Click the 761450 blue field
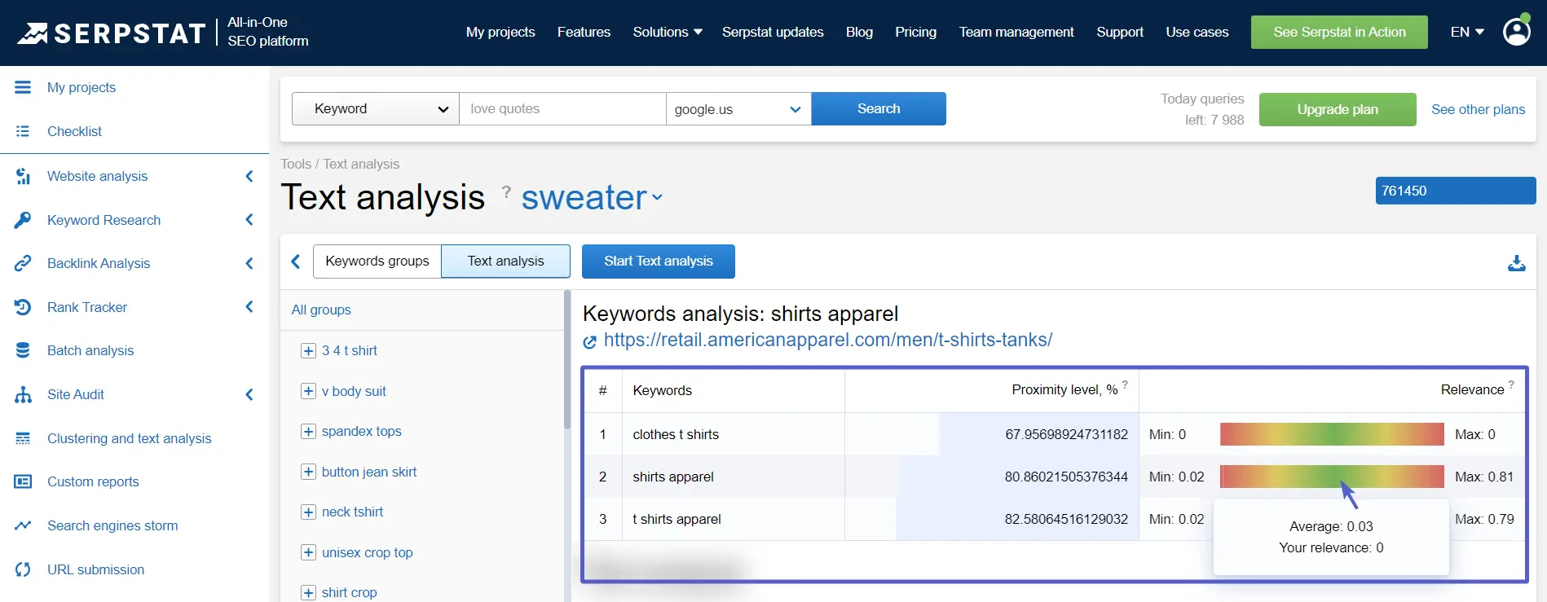The image size is (1547, 602). (x=1456, y=191)
